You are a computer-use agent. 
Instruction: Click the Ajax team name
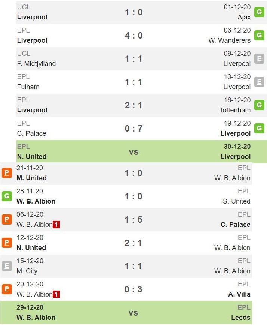pyautogui.click(x=244, y=17)
